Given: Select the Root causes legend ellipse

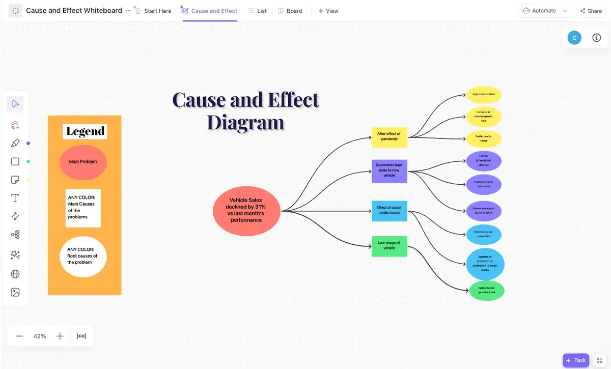Looking at the screenshot, I should coord(83,257).
